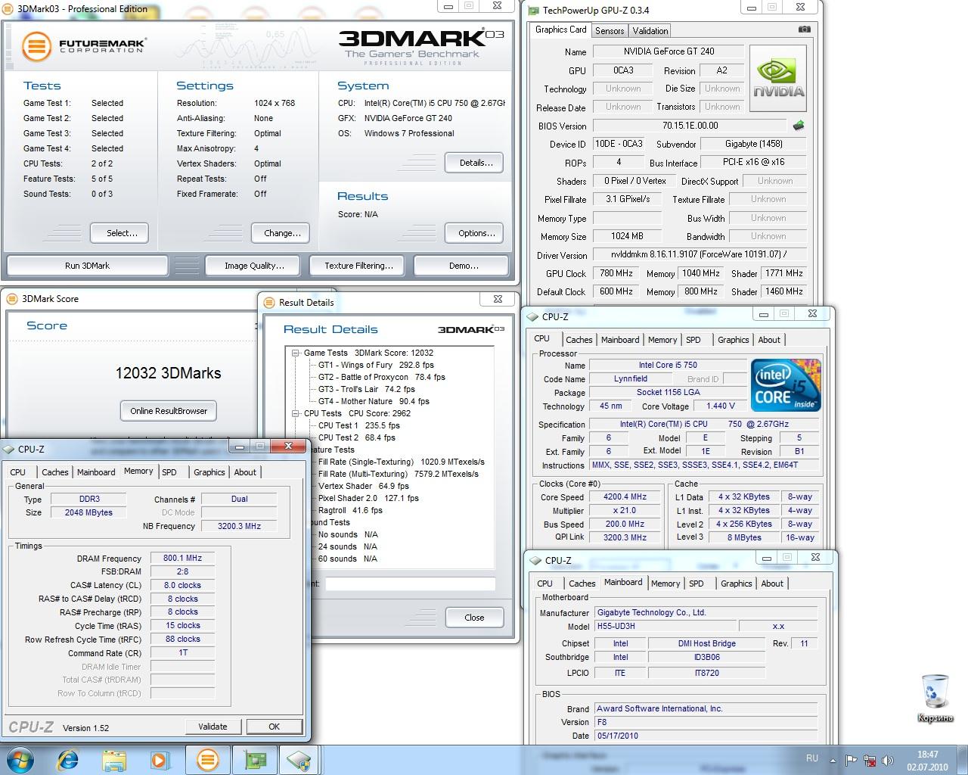Click the Core Speed 4200.4 MHz value

click(625, 497)
